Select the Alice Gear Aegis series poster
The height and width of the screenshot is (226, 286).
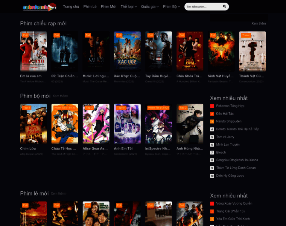point(96,124)
